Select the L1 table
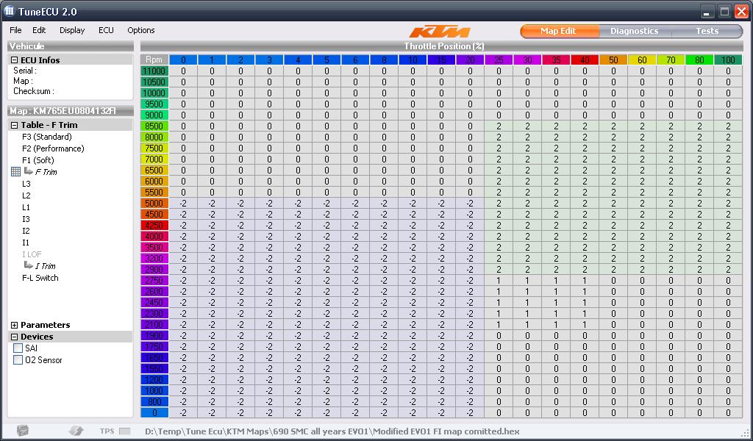This screenshot has width=753, height=441. 26,207
